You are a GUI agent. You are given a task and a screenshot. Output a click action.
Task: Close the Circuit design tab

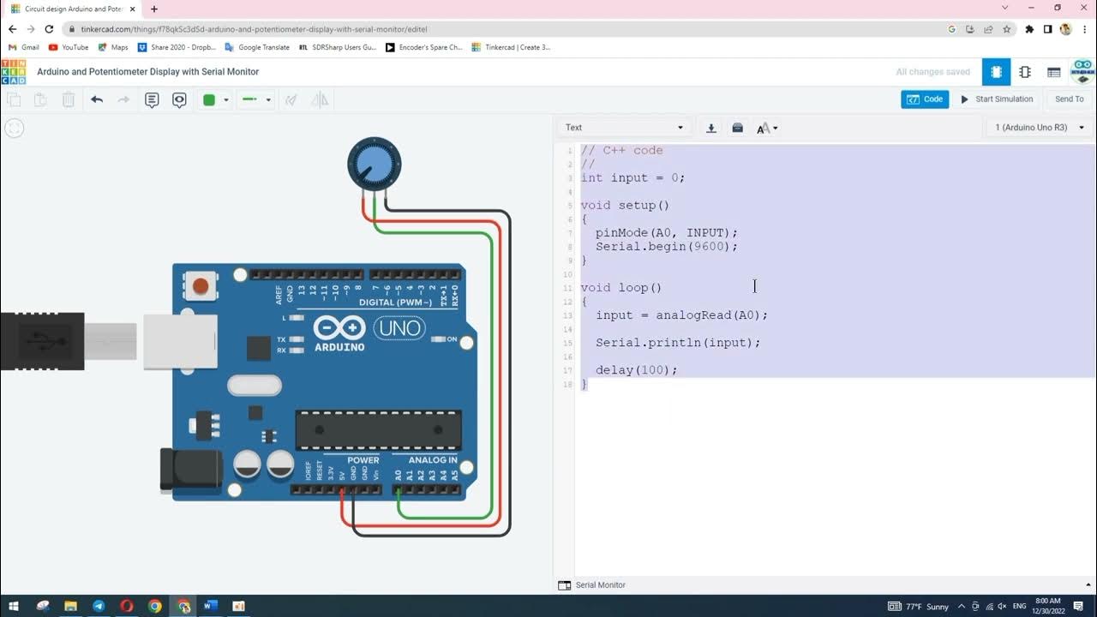133,9
